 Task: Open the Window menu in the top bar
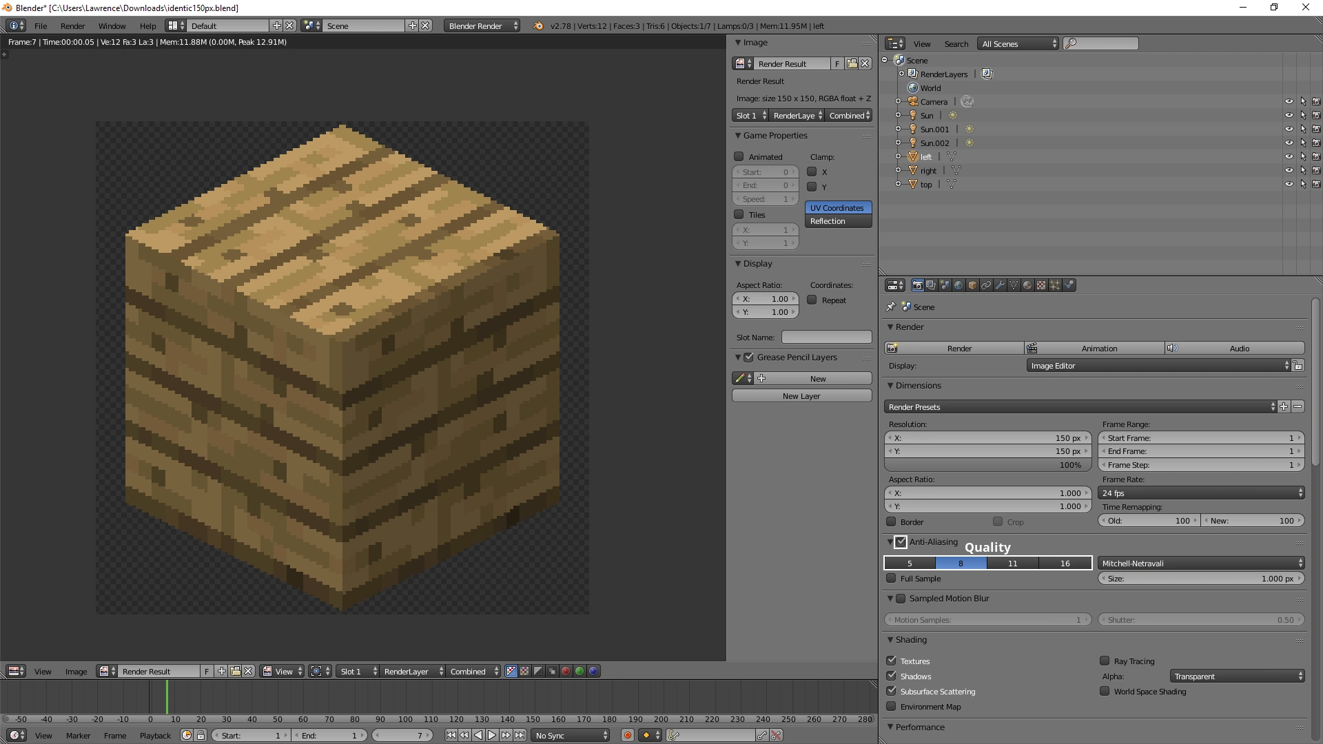click(x=112, y=26)
